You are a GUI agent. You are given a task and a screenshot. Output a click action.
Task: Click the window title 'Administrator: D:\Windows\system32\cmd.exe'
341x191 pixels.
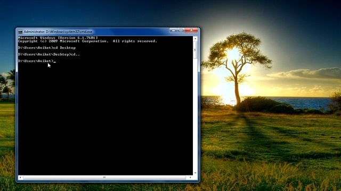(58, 32)
